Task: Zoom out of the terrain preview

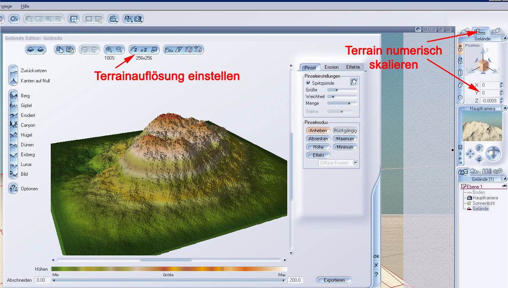Action: point(119,50)
